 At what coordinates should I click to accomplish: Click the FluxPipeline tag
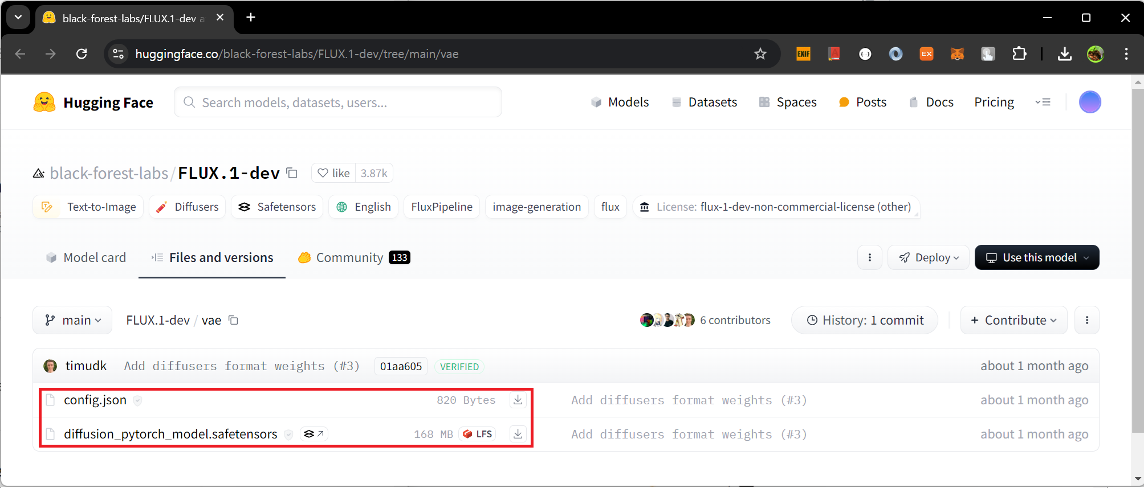(442, 207)
